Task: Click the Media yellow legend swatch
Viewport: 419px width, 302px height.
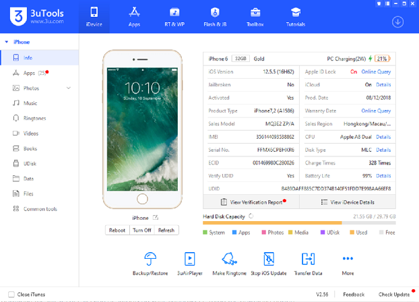Action: [x=290, y=232]
